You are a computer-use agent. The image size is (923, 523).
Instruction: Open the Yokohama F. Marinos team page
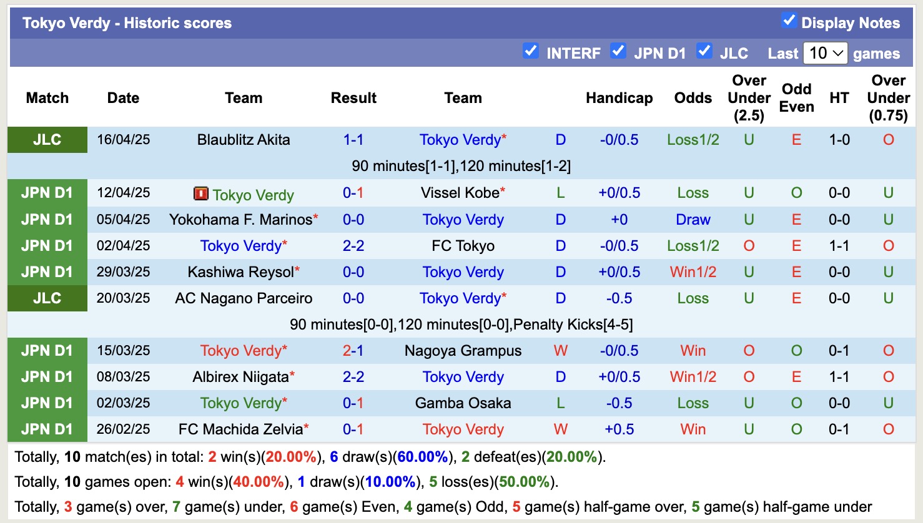click(x=240, y=220)
